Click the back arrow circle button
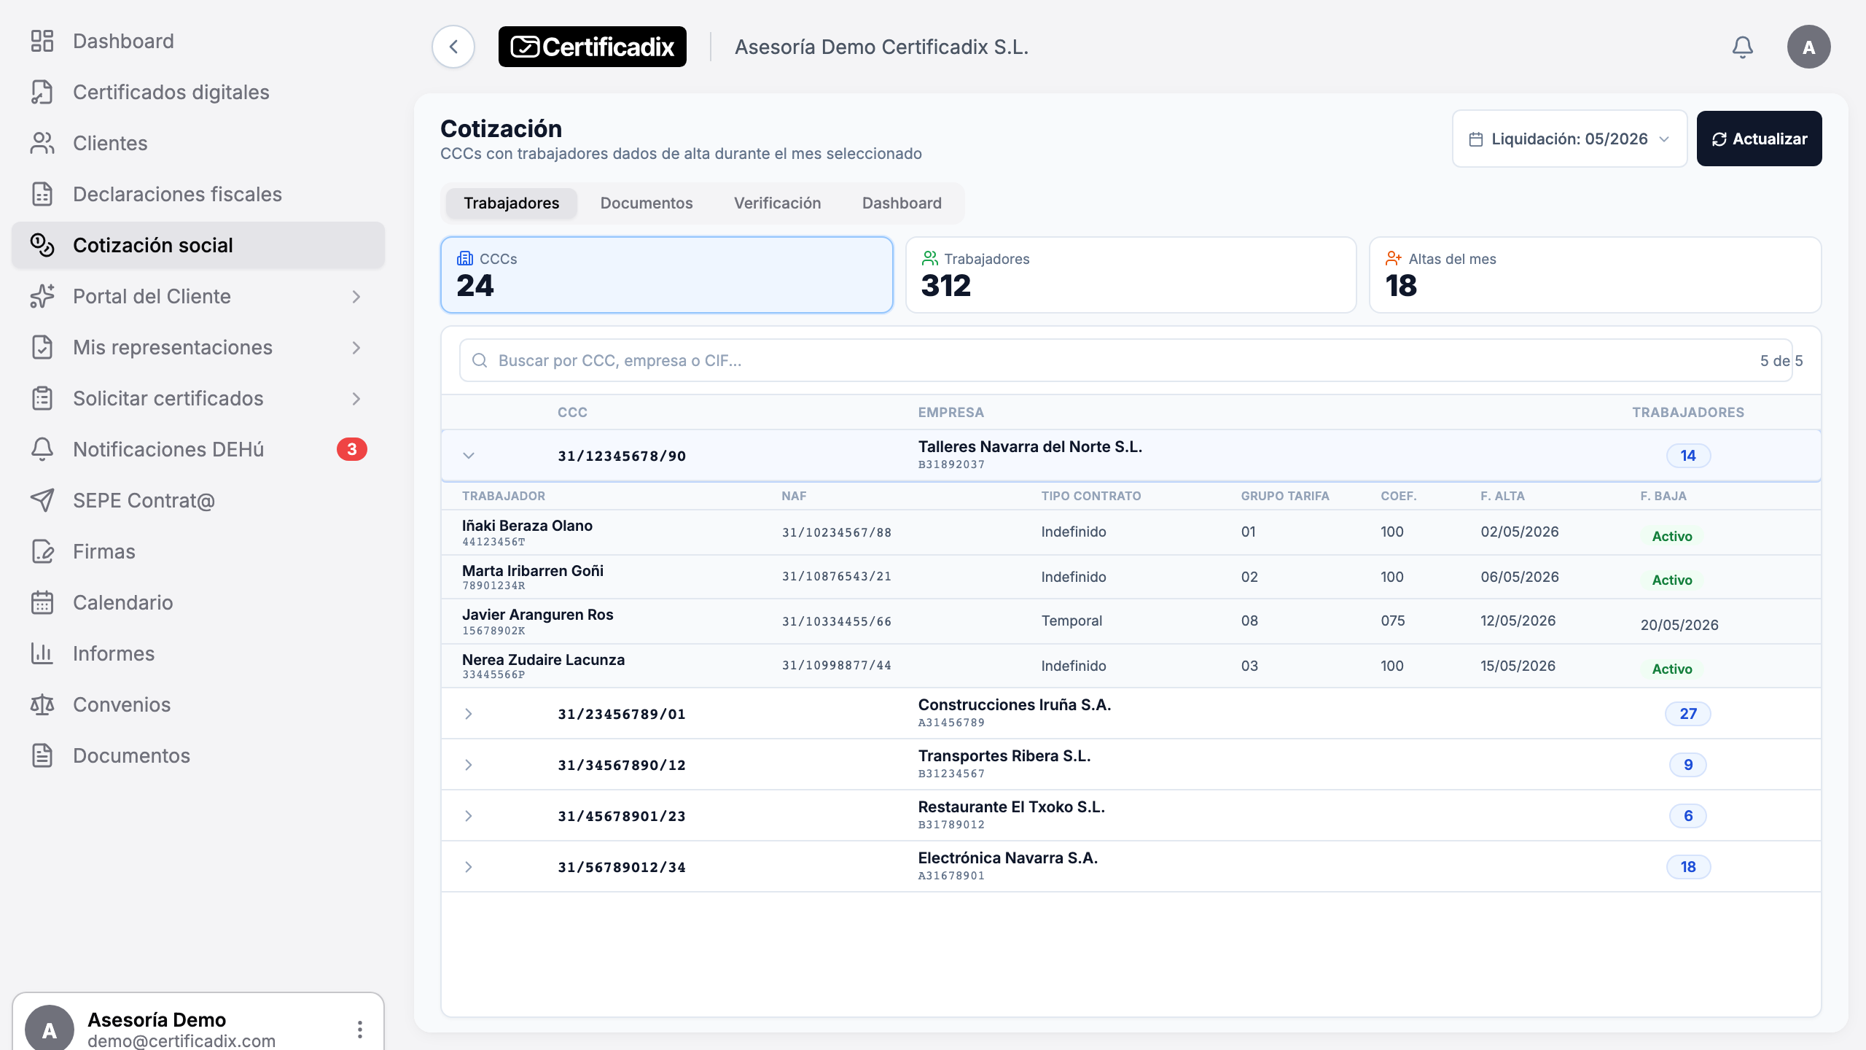Viewport: 1866px width, 1050px height. click(453, 47)
